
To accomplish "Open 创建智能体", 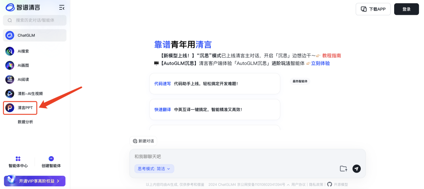I will (x=51, y=162).
